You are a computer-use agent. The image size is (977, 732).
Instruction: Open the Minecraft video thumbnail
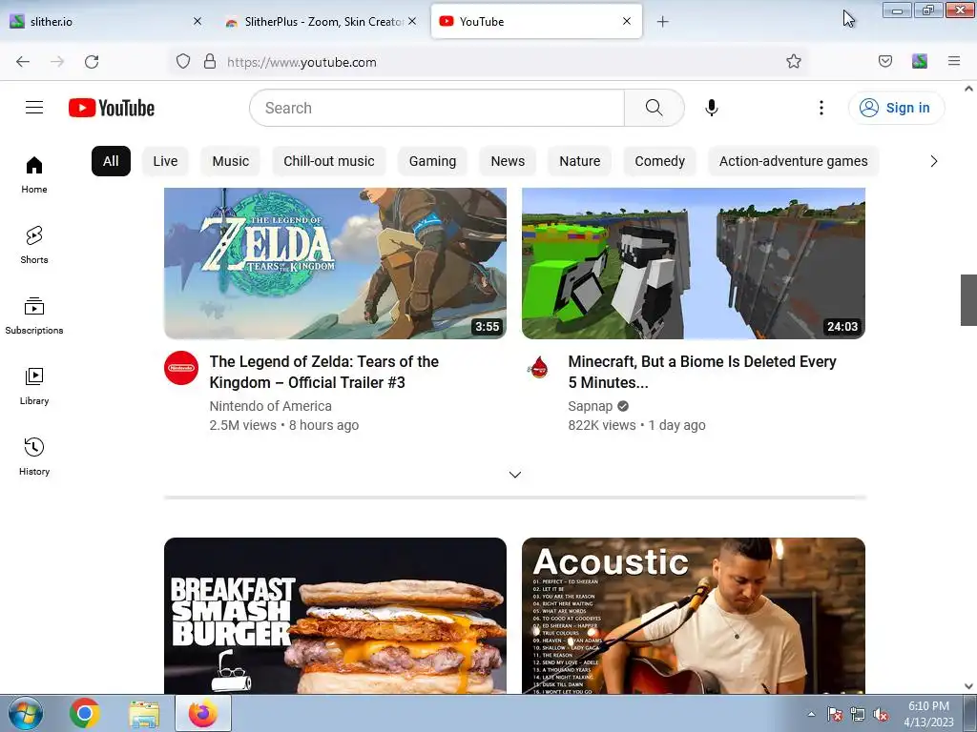pos(694,263)
